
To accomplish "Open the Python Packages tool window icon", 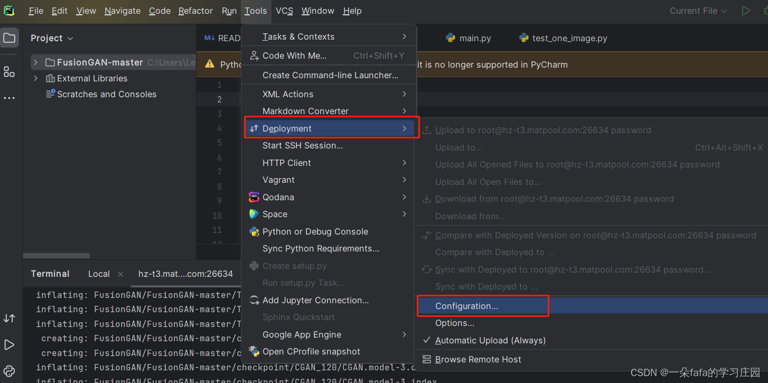I will click(10, 371).
